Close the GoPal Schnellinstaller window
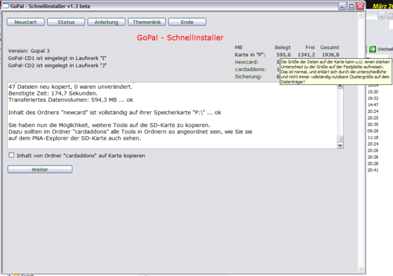The image size is (393, 276). pos(360,6)
